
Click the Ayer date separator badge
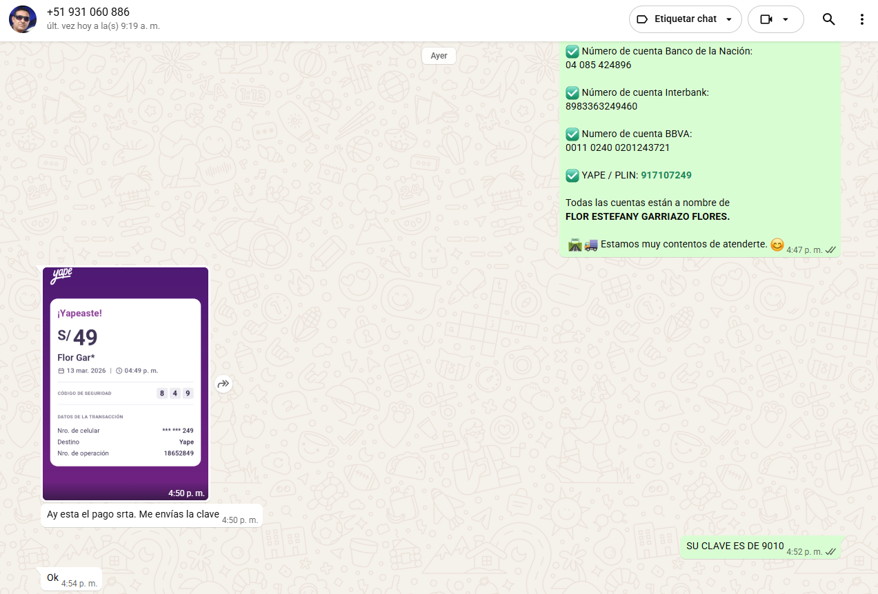[x=439, y=56]
